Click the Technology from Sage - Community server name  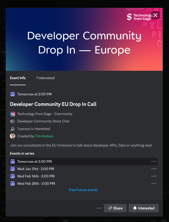(45, 114)
